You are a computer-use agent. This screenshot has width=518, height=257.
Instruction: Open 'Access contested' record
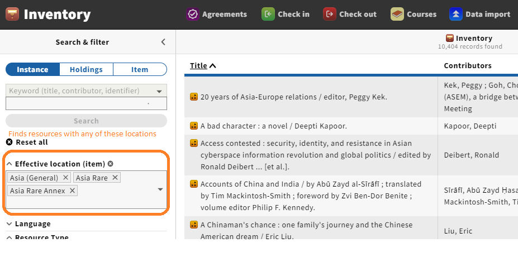[316, 155]
